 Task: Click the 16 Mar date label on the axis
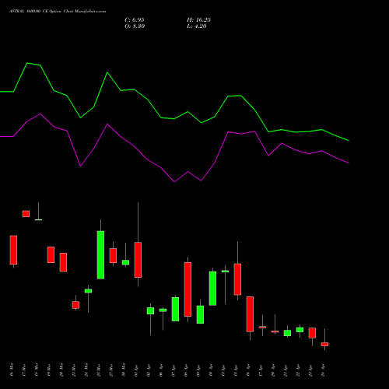pyautogui.click(x=12, y=370)
